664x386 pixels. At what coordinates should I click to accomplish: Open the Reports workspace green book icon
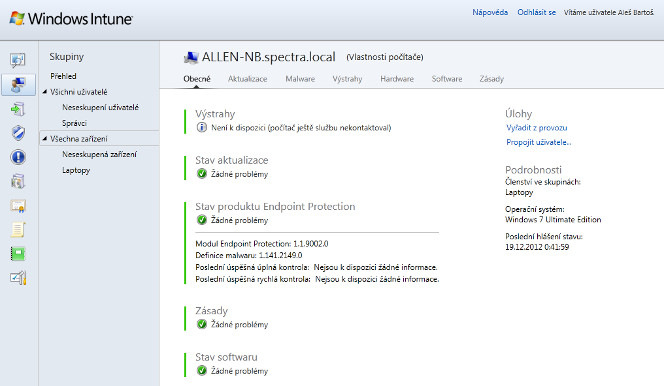[18, 254]
